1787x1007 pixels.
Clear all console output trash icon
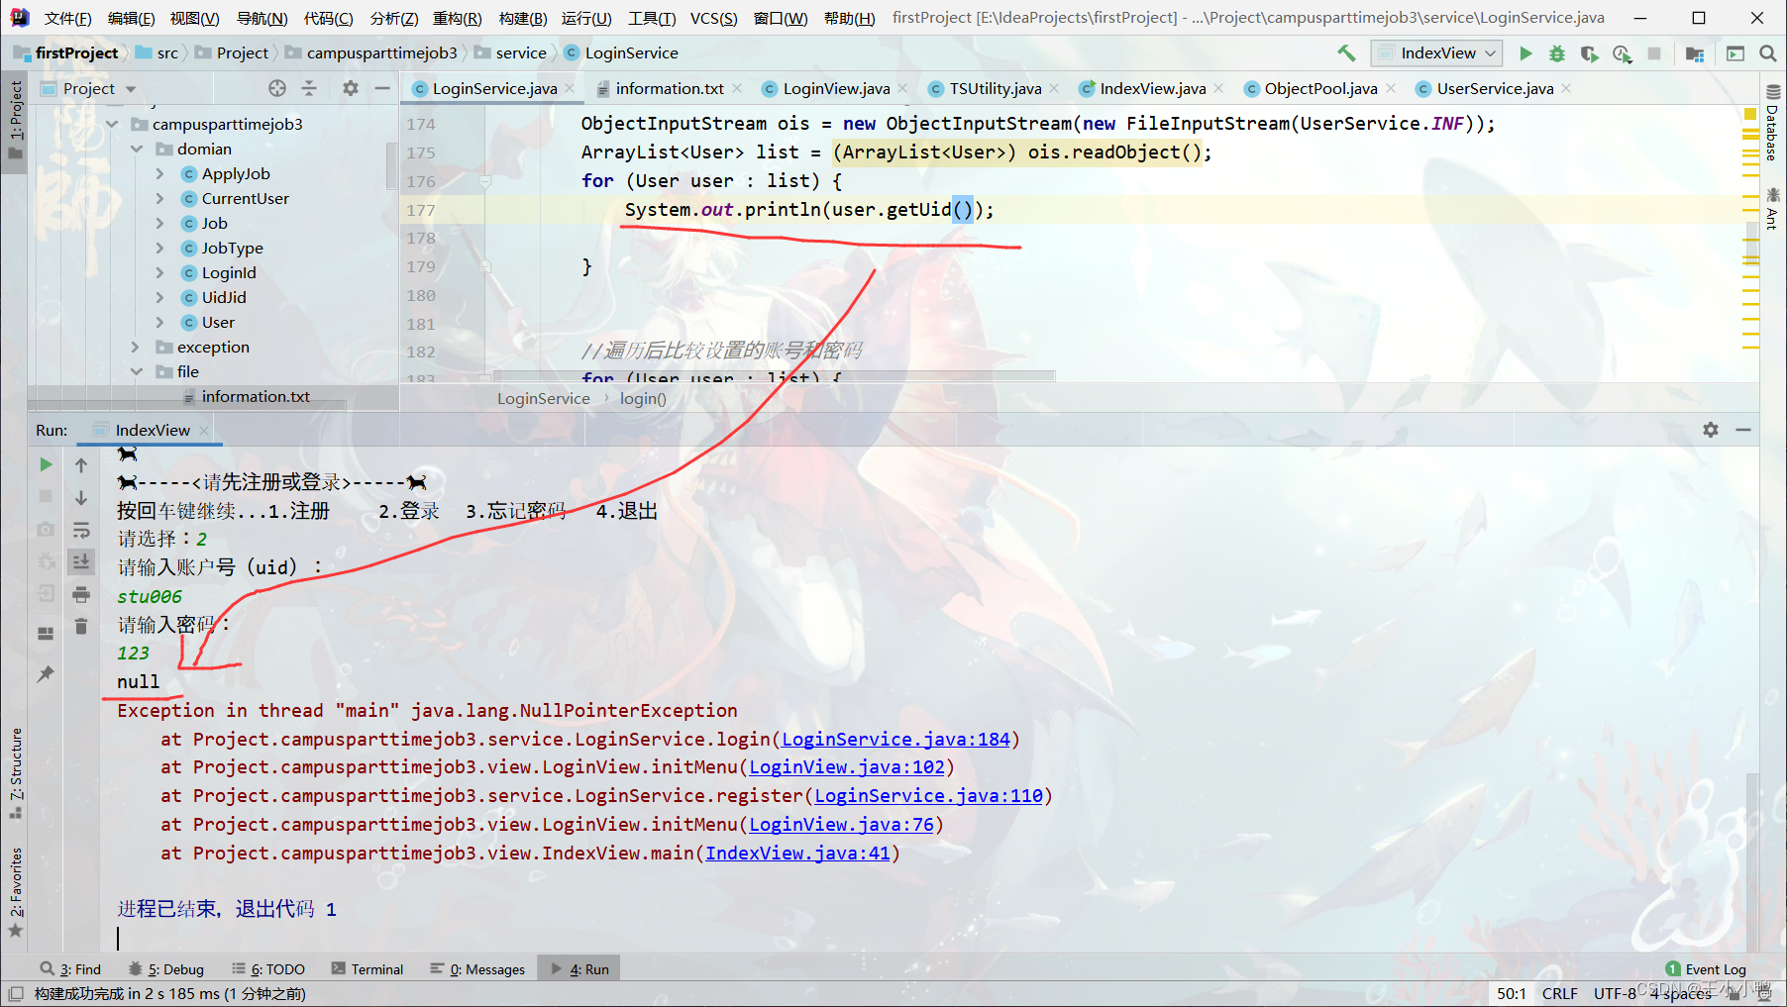point(81,626)
